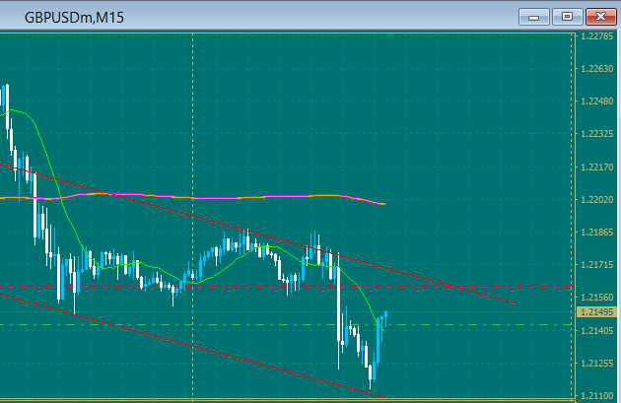Image resolution: width=621 pixels, height=403 pixels.
Task: Click the latest blue candlestick
Action: pyautogui.click(x=385, y=316)
